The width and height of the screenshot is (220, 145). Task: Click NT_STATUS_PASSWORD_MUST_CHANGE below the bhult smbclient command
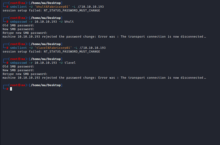point(72,10)
